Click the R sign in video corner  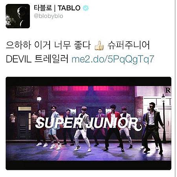168,90
